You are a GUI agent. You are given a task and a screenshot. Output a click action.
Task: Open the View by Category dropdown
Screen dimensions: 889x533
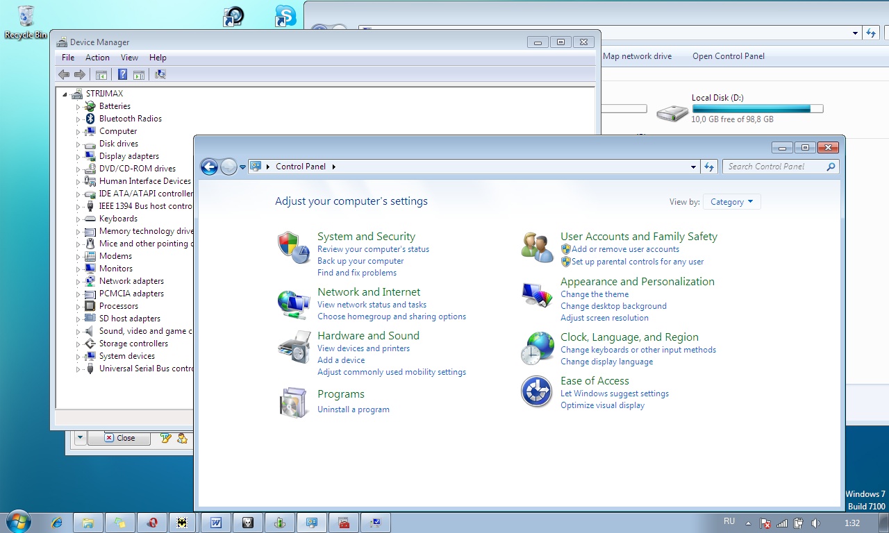point(732,202)
